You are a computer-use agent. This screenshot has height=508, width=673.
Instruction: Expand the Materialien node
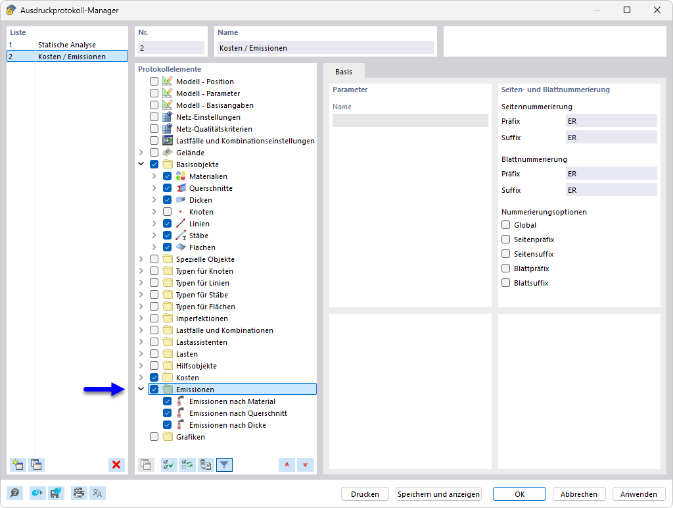154,176
